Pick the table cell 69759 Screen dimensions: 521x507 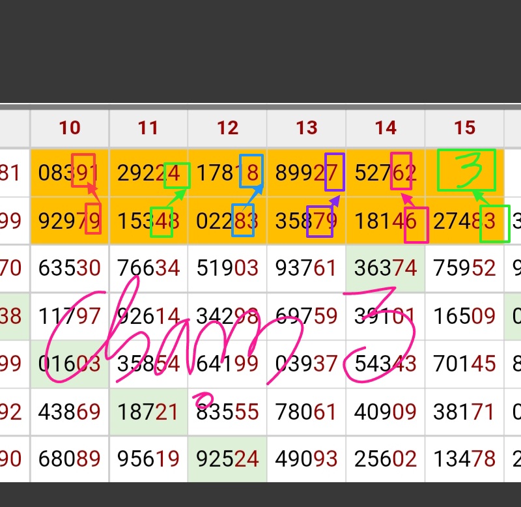coord(306,316)
